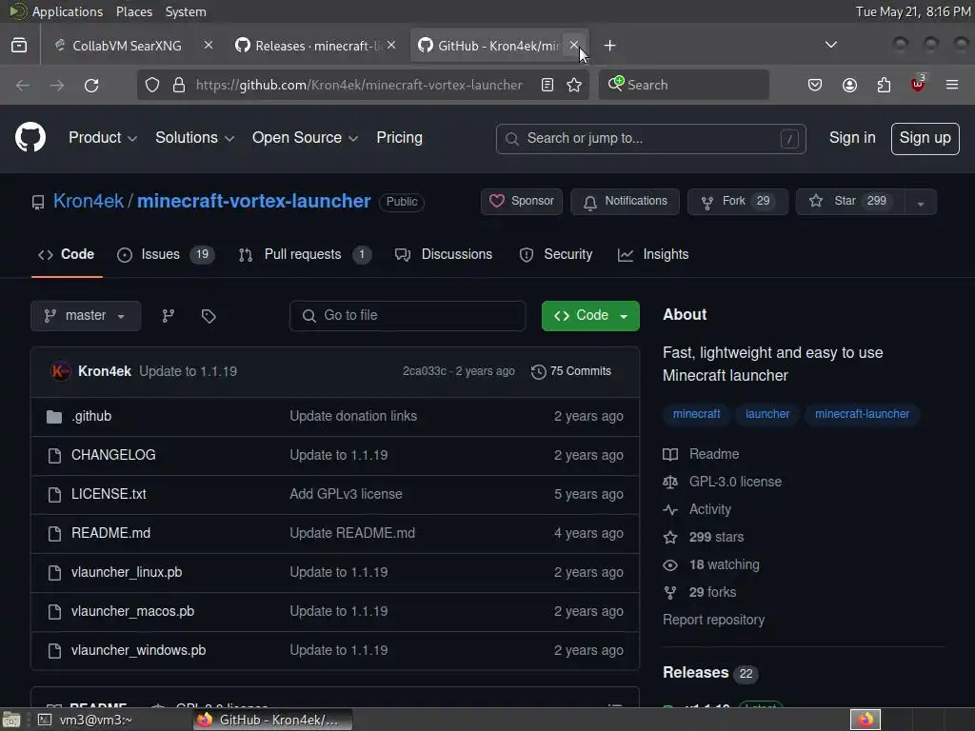The width and height of the screenshot is (975, 731).
Task: Open the vlauncher_linux.pb file
Action: pos(127,572)
